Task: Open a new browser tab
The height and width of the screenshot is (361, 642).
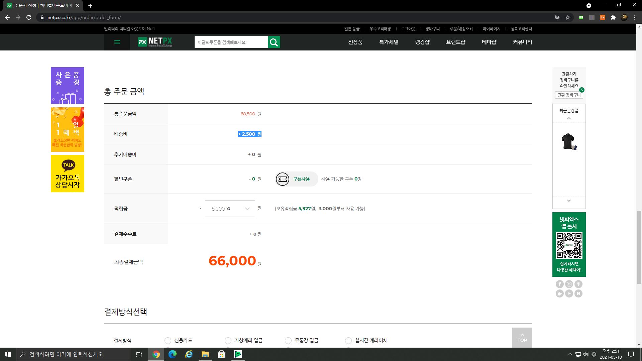Action: pos(90,6)
